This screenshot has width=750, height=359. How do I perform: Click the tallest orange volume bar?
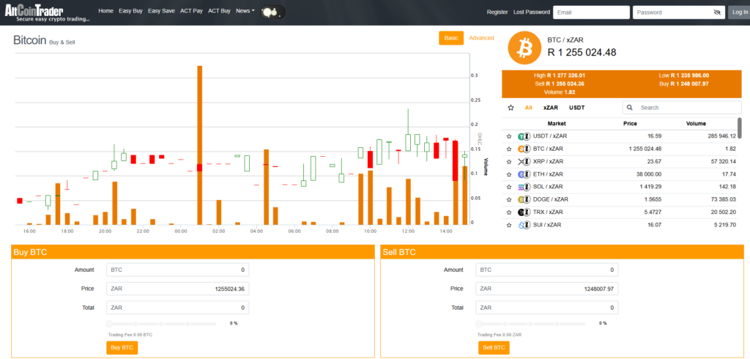(x=199, y=145)
